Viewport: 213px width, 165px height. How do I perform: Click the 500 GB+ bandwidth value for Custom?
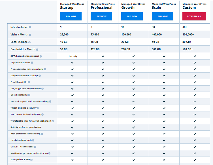(188, 49)
